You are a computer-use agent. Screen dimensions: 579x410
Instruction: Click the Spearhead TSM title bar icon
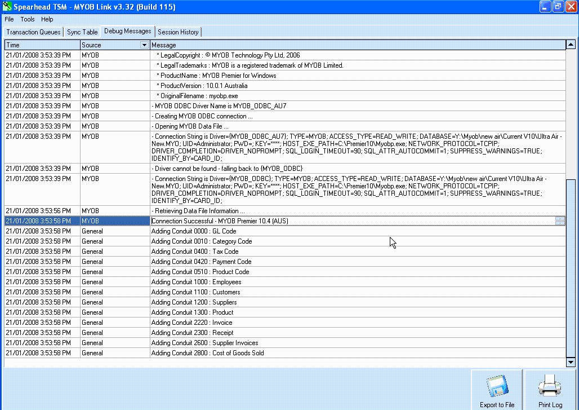[7, 7]
